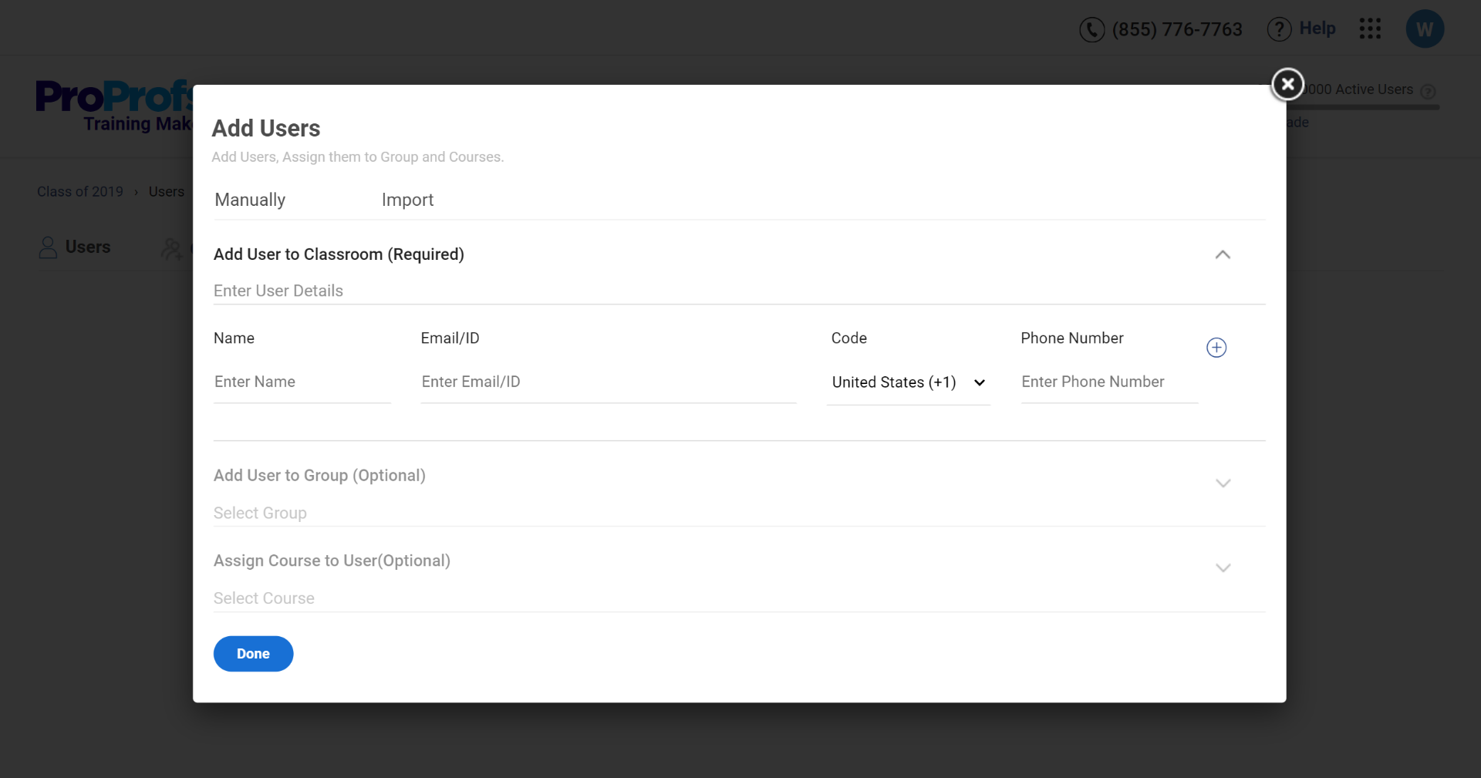The width and height of the screenshot is (1481, 778).
Task: Open the Help question mark icon
Action: [x=1279, y=29]
